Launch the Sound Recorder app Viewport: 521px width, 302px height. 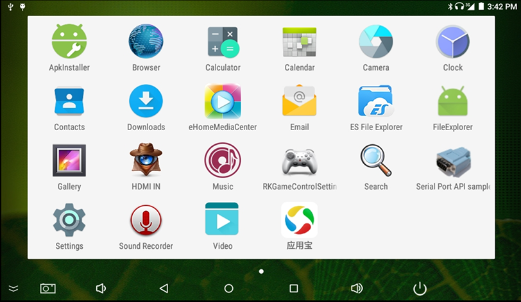click(146, 220)
